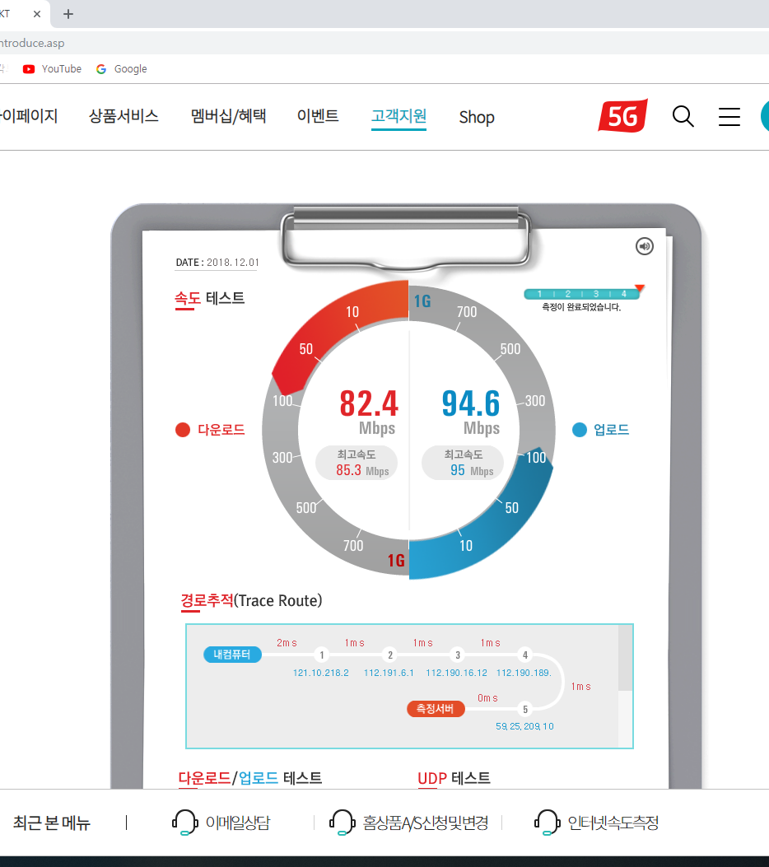Click the 인터넷속도측정 headset icon
Viewport: 769px width, 867px height.
(x=546, y=823)
